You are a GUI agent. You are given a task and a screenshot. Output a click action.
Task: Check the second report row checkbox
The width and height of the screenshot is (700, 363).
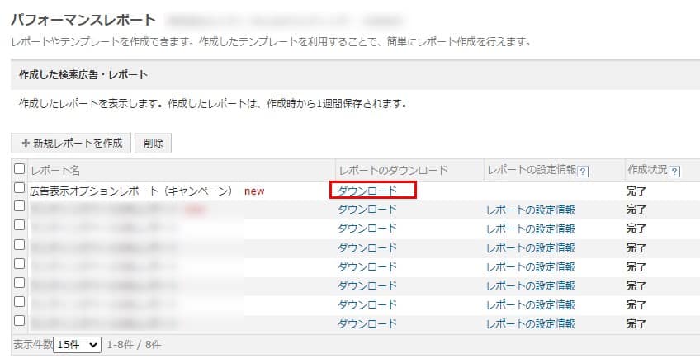(x=20, y=208)
